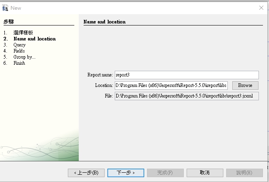Click the 說明(H) help button

tap(244, 173)
